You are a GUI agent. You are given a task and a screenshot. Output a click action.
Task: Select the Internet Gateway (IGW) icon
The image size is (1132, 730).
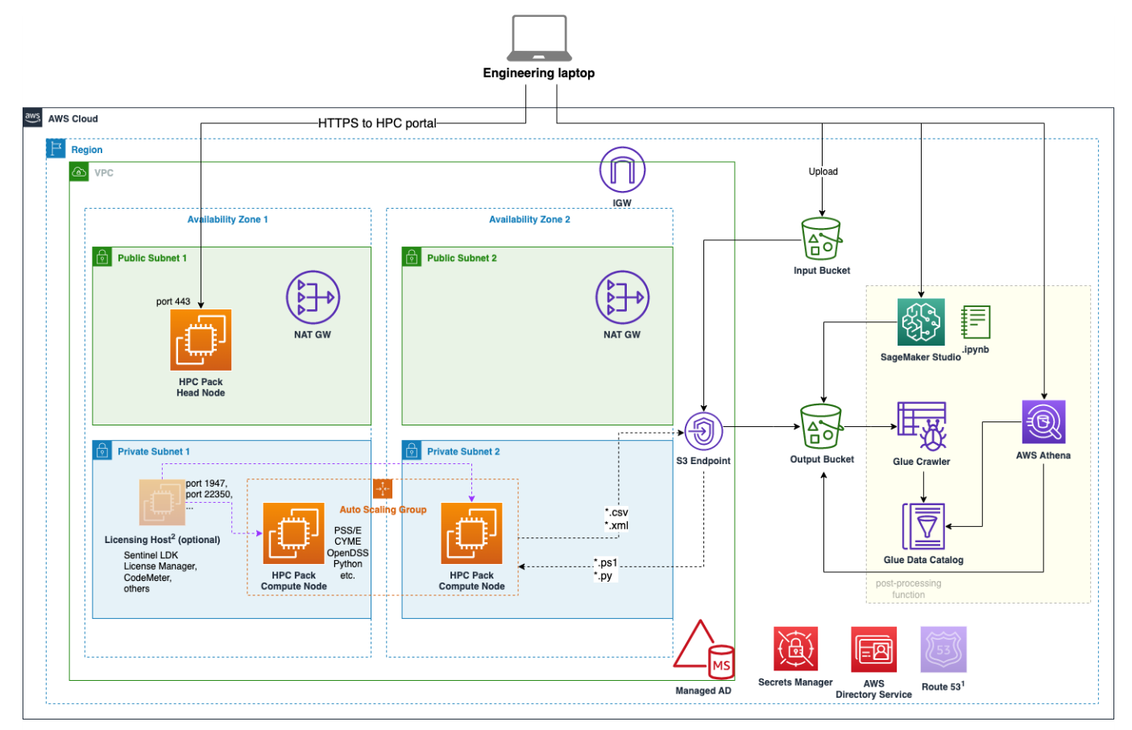click(622, 170)
